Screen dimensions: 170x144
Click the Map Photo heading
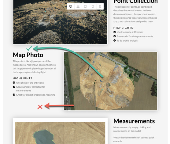click(x=28, y=55)
